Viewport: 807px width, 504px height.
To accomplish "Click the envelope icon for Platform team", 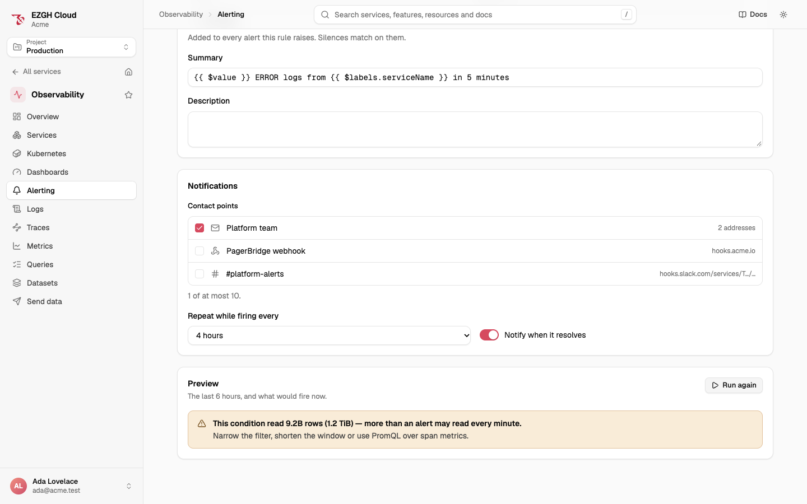I will [215, 228].
